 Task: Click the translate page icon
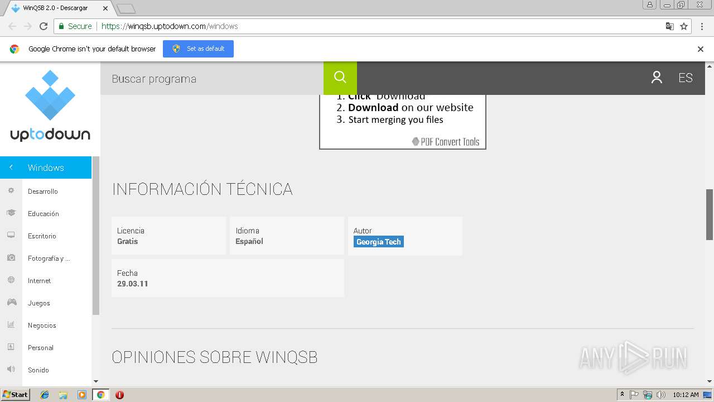670,26
